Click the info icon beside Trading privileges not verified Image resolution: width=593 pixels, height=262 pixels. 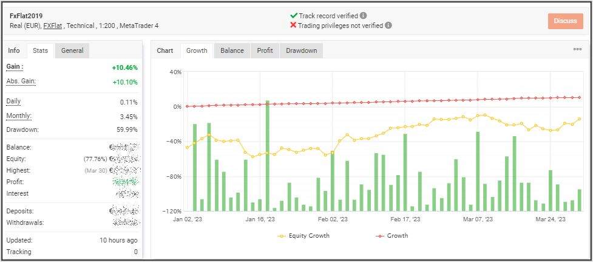pos(388,26)
